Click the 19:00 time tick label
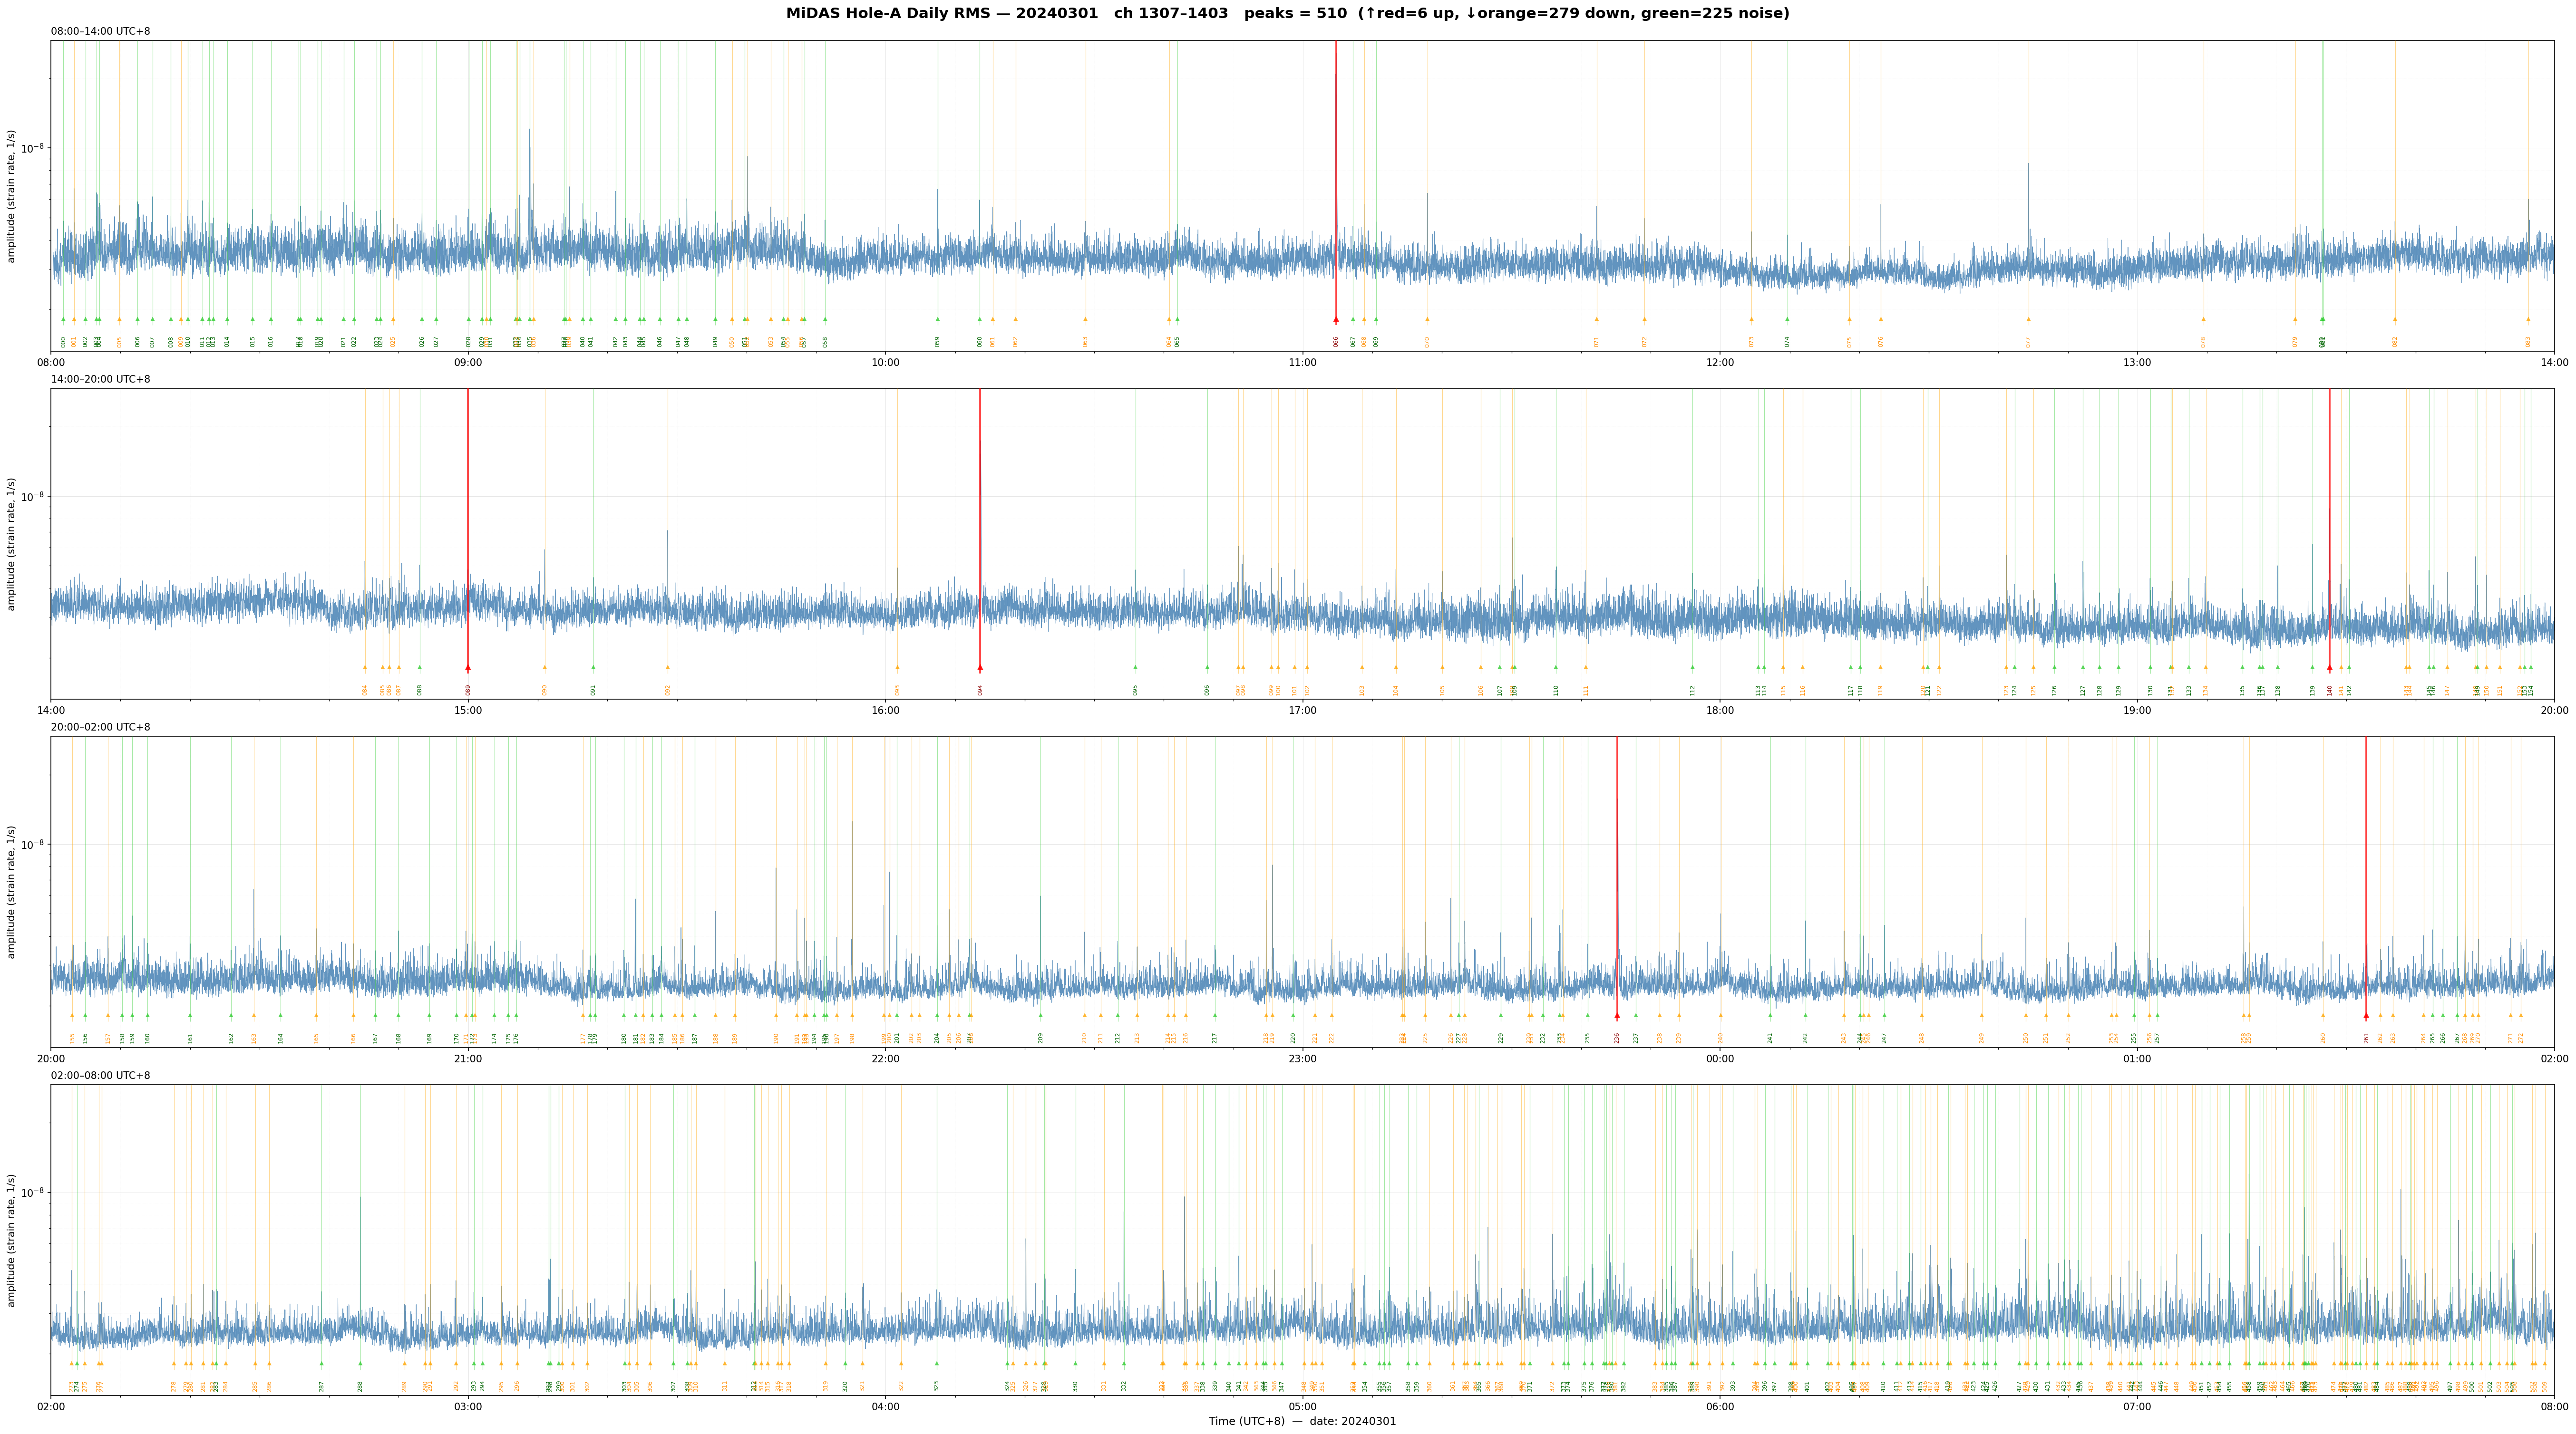This screenshot has height=1434, width=2576. (x=2137, y=711)
